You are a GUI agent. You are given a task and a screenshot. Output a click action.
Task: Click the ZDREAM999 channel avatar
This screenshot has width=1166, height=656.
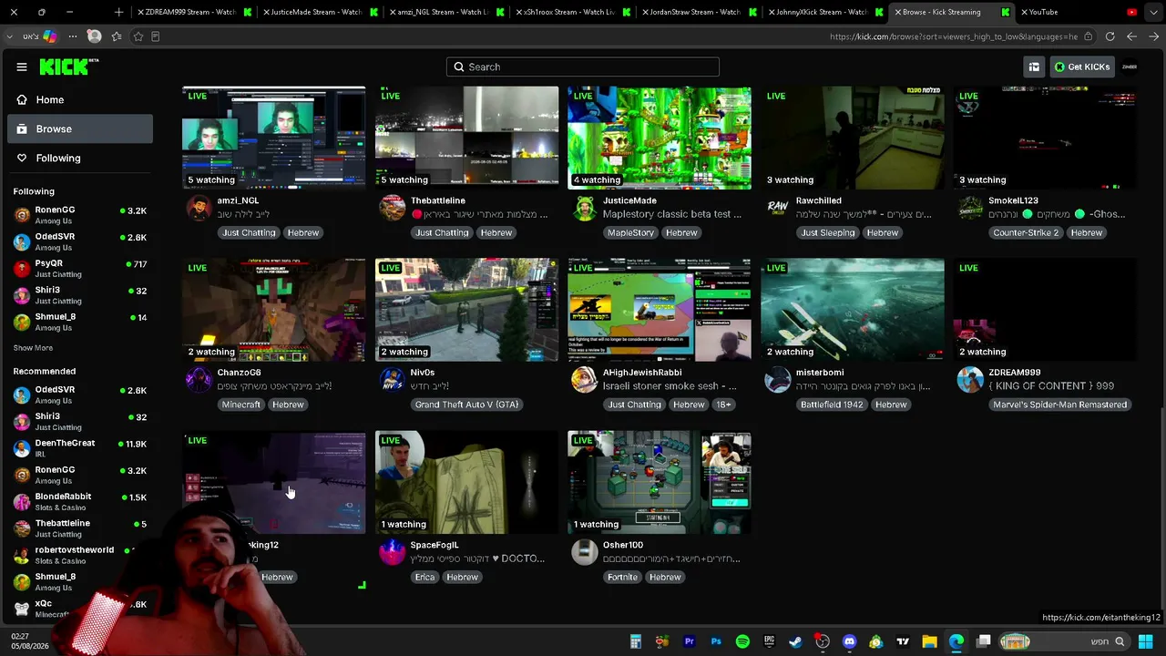pyautogui.click(x=970, y=380)
